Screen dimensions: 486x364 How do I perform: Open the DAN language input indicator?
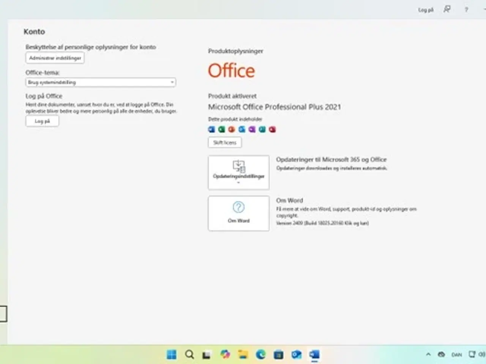click(x=457, y=355)
